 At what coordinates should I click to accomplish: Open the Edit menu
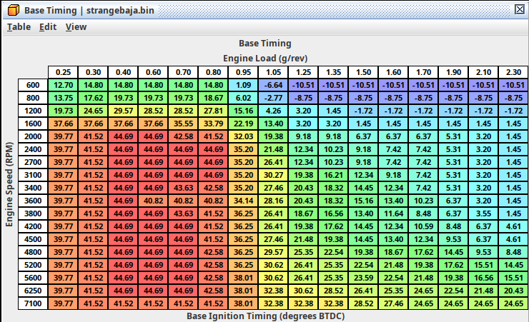tap(48, 27)
